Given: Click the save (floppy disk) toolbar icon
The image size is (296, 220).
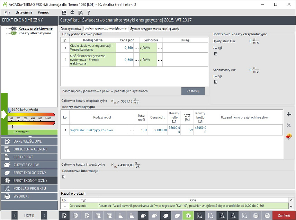Looking at the screenshot, I should [64, 12].
